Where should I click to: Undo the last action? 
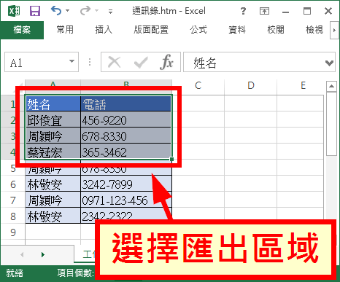tap(56, 11)
